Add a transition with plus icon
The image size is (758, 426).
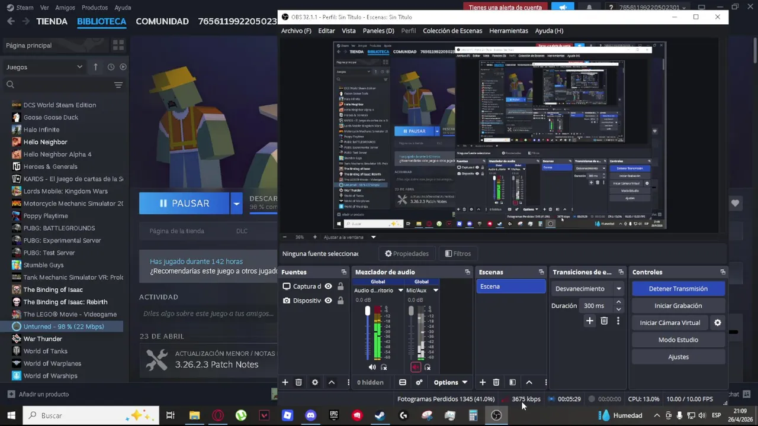point(589,321)
